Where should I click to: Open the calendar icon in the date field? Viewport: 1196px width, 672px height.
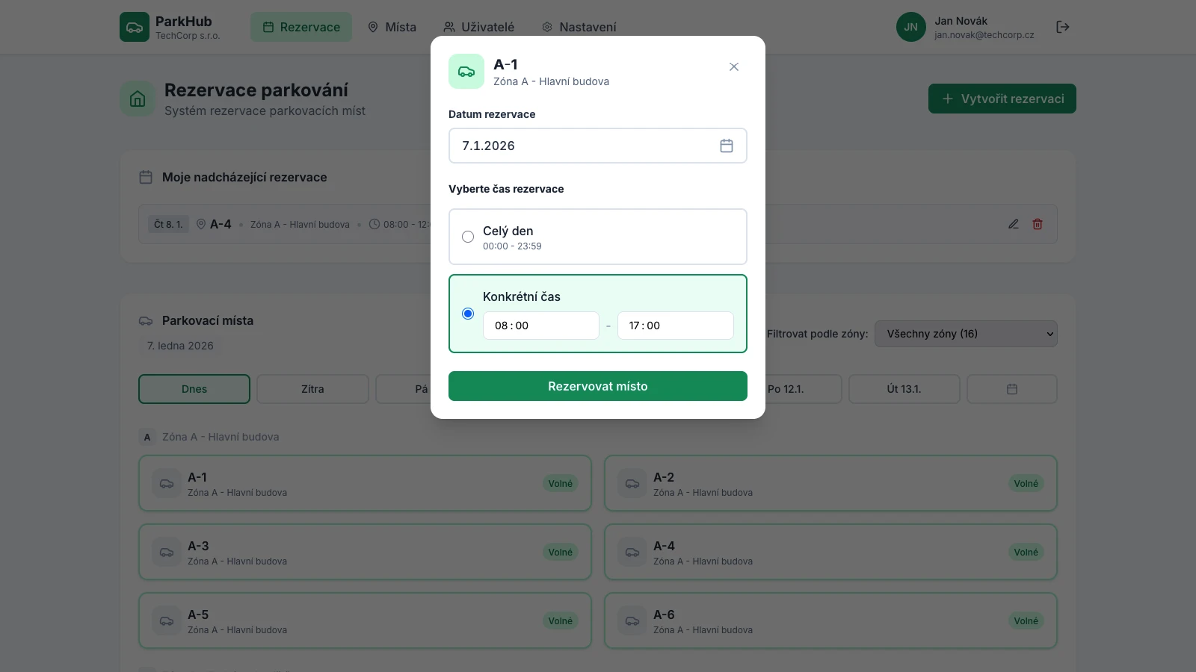[726, 146]
